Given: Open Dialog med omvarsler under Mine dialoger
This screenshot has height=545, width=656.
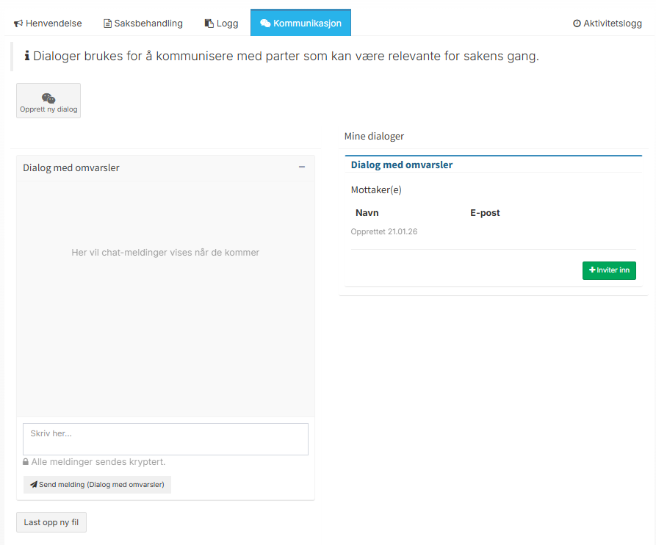Looking at the screenshot, I should coord(402,165).
